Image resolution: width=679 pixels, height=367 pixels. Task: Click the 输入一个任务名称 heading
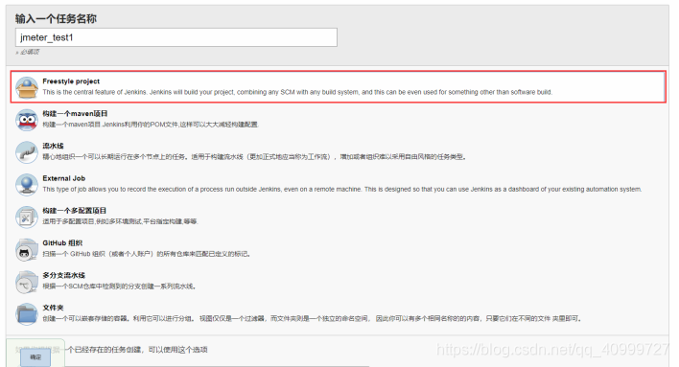(x=56, y=18)
